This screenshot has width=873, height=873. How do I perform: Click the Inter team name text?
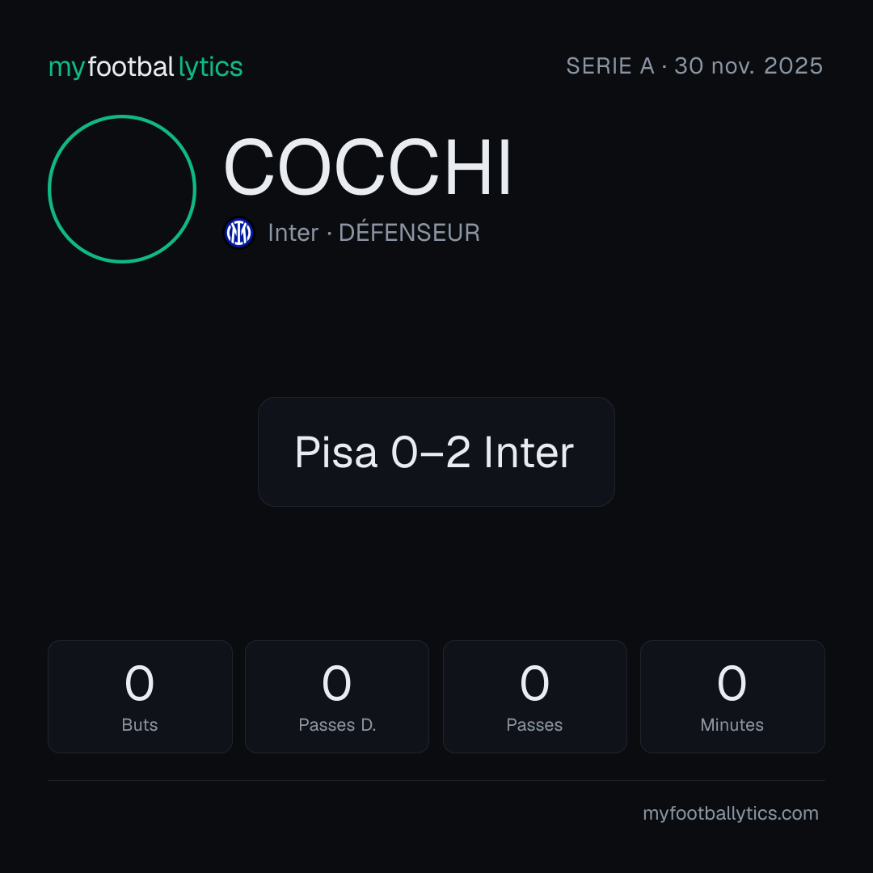[x=293, y=233]
